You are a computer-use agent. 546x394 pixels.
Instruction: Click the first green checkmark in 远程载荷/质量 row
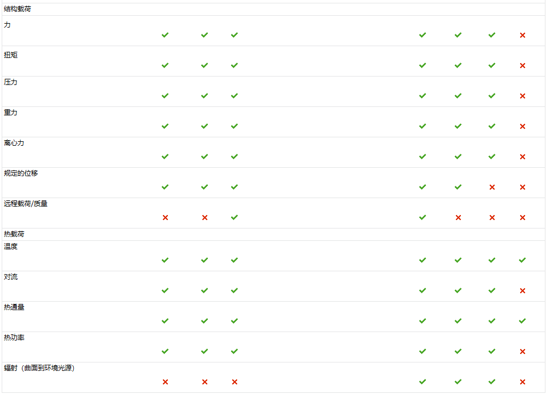coord(234,217)
